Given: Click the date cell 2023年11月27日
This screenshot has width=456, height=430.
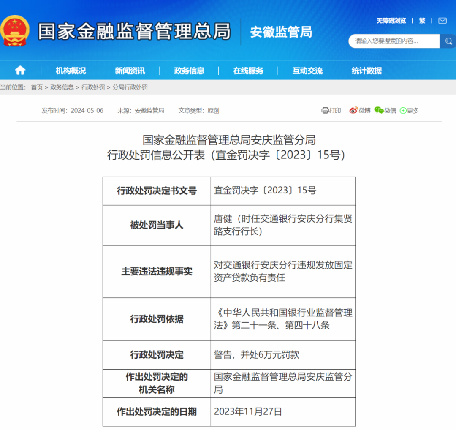Looking at the screenshot, I should [x=283, y=412].
